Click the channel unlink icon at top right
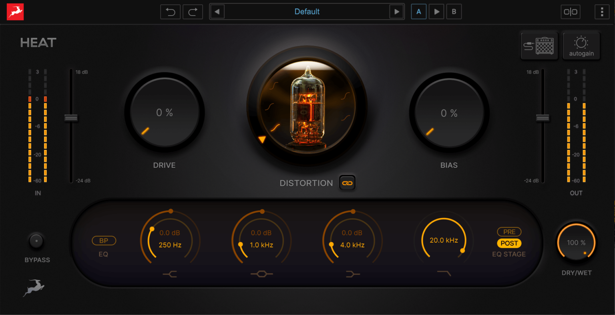 (570, 12)
